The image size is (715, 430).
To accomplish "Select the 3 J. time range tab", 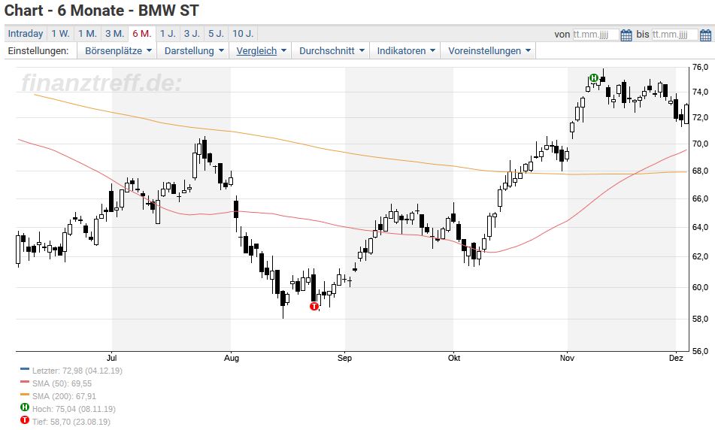I will point(192,34).
